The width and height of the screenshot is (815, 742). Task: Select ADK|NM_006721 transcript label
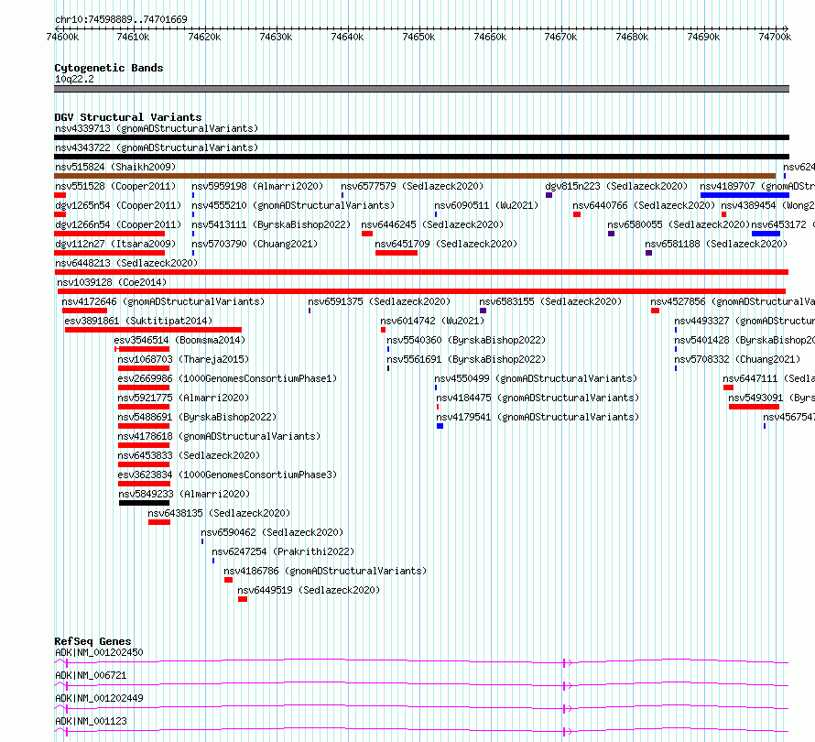[91, 675]
